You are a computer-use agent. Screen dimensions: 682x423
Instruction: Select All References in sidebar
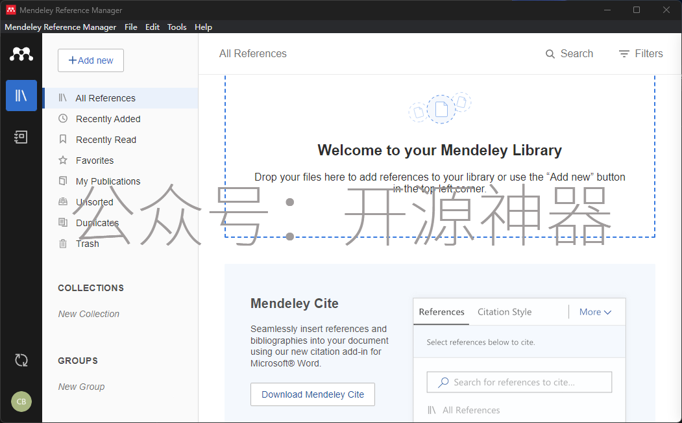click(x=121, y=98)
